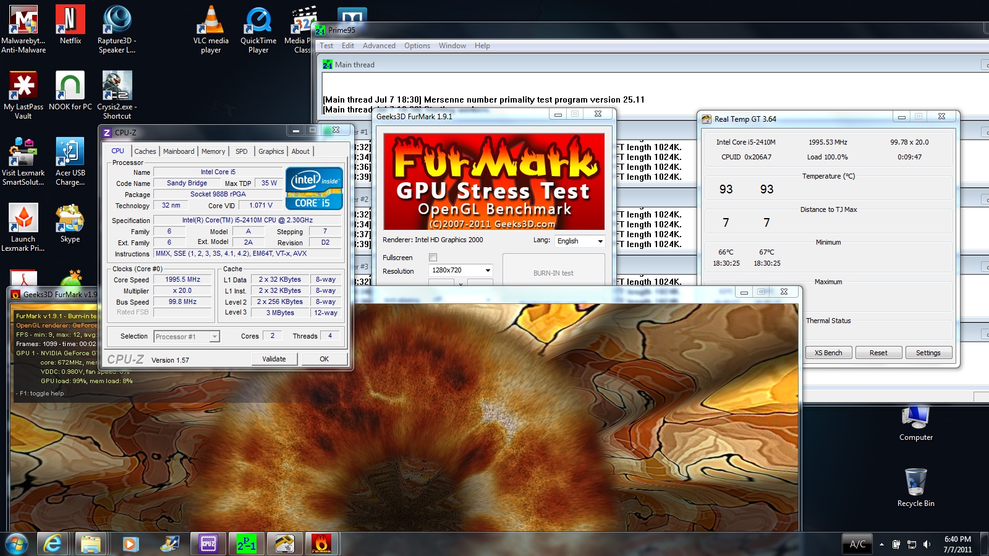Click the CPU-Z Level 3 cache 3 MBytes value
This screenshot has height=556, width=989.
[x=280, y=313]
